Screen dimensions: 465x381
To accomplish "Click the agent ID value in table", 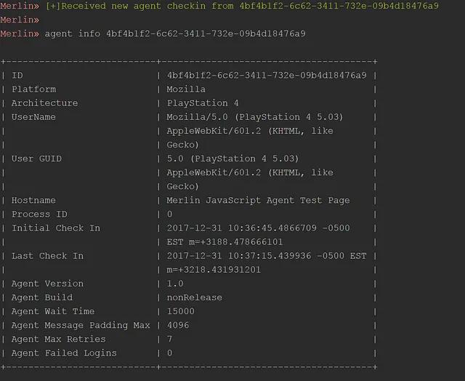I will pos(267,76).
